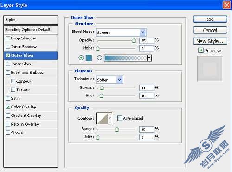Click the New Style... button
Viewport: 232px width, 172px height.
click(210, 41)
